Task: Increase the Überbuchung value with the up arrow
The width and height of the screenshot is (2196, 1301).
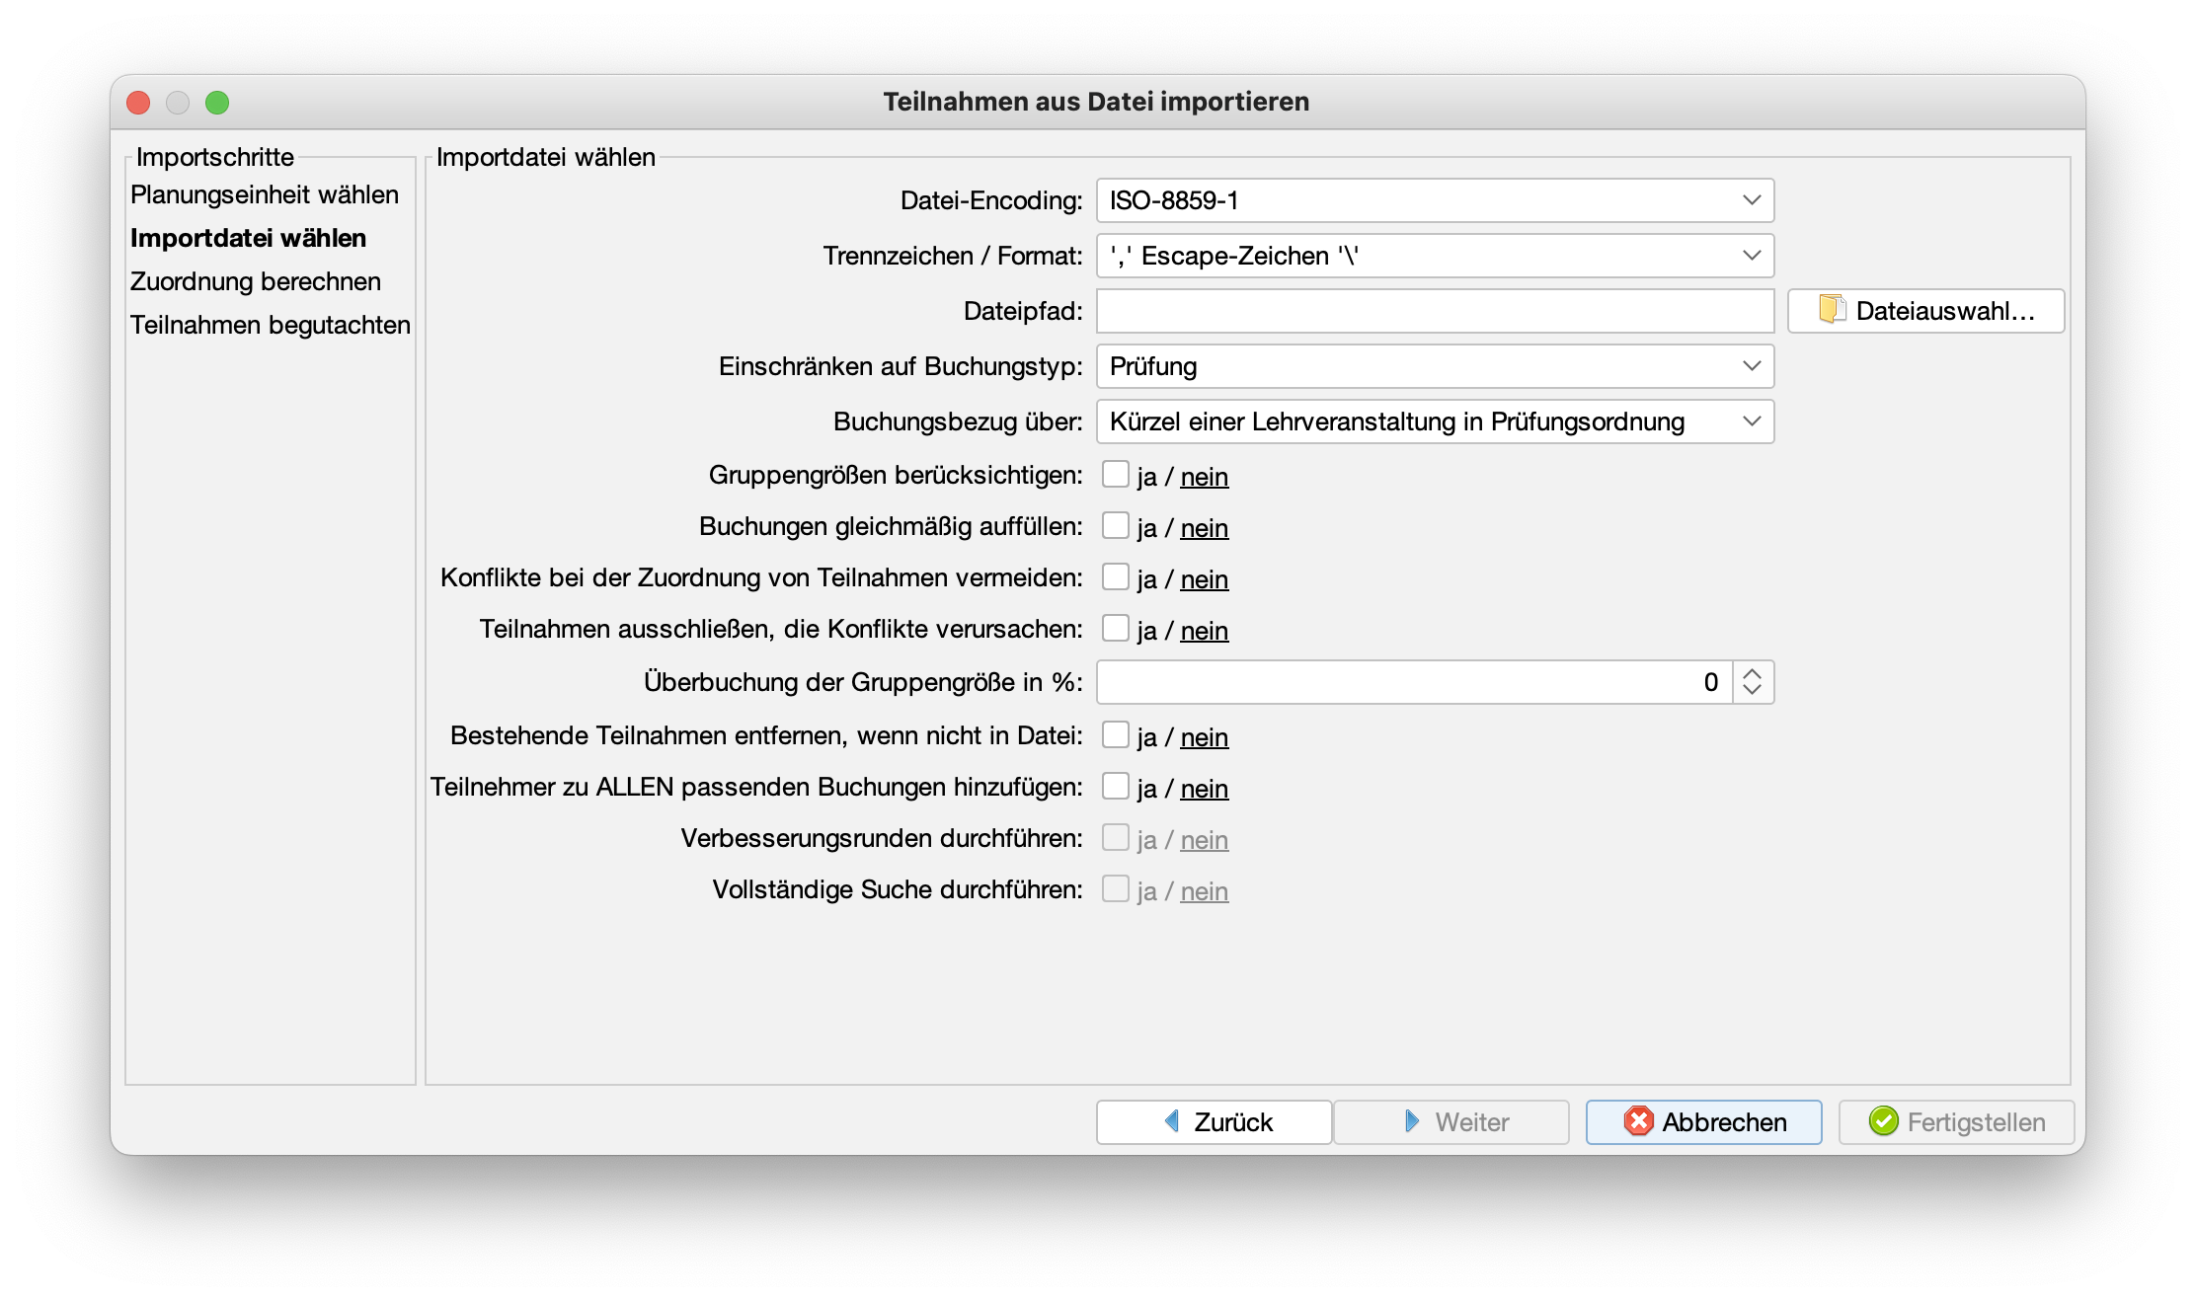Action: pyautogui.click(x=1753, y=673)
